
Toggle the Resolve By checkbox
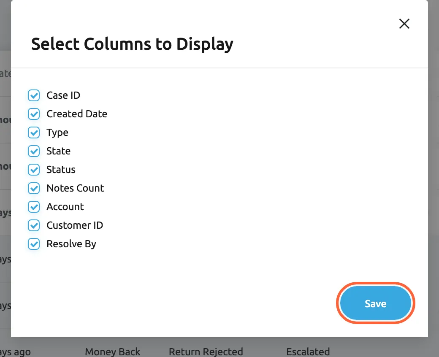(34, 244)
